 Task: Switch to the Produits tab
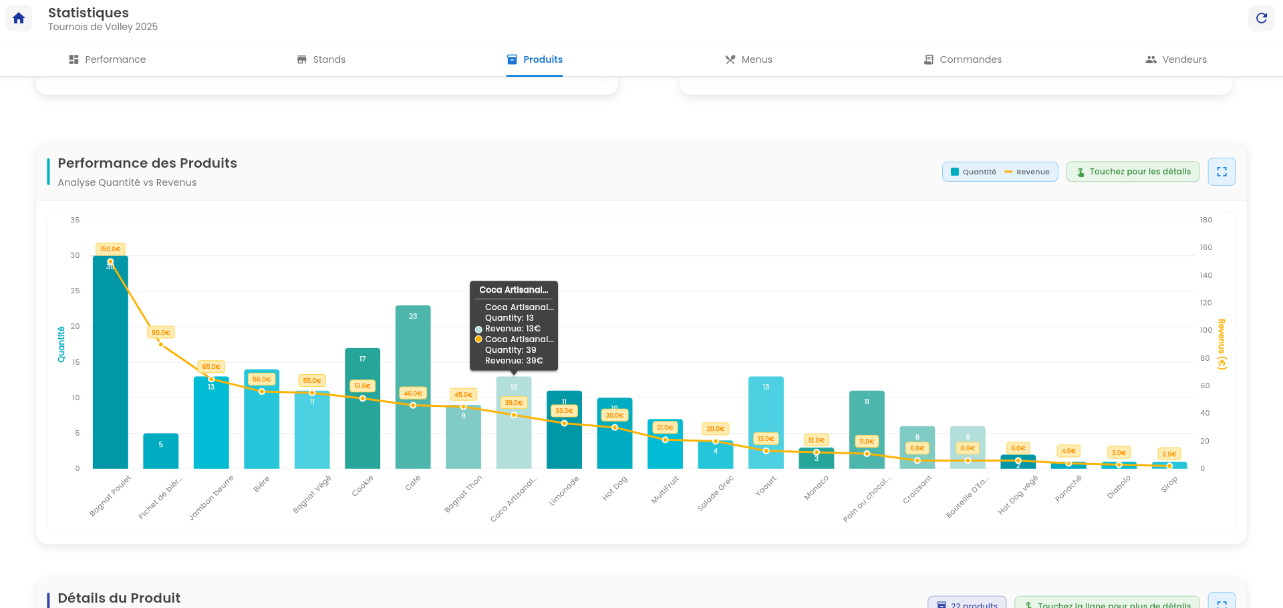click(x=535, y=59)
